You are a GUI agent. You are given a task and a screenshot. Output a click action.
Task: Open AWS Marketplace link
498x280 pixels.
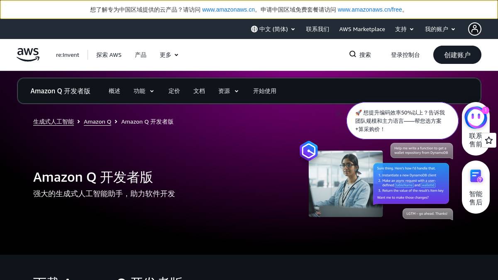coord(362,29)
